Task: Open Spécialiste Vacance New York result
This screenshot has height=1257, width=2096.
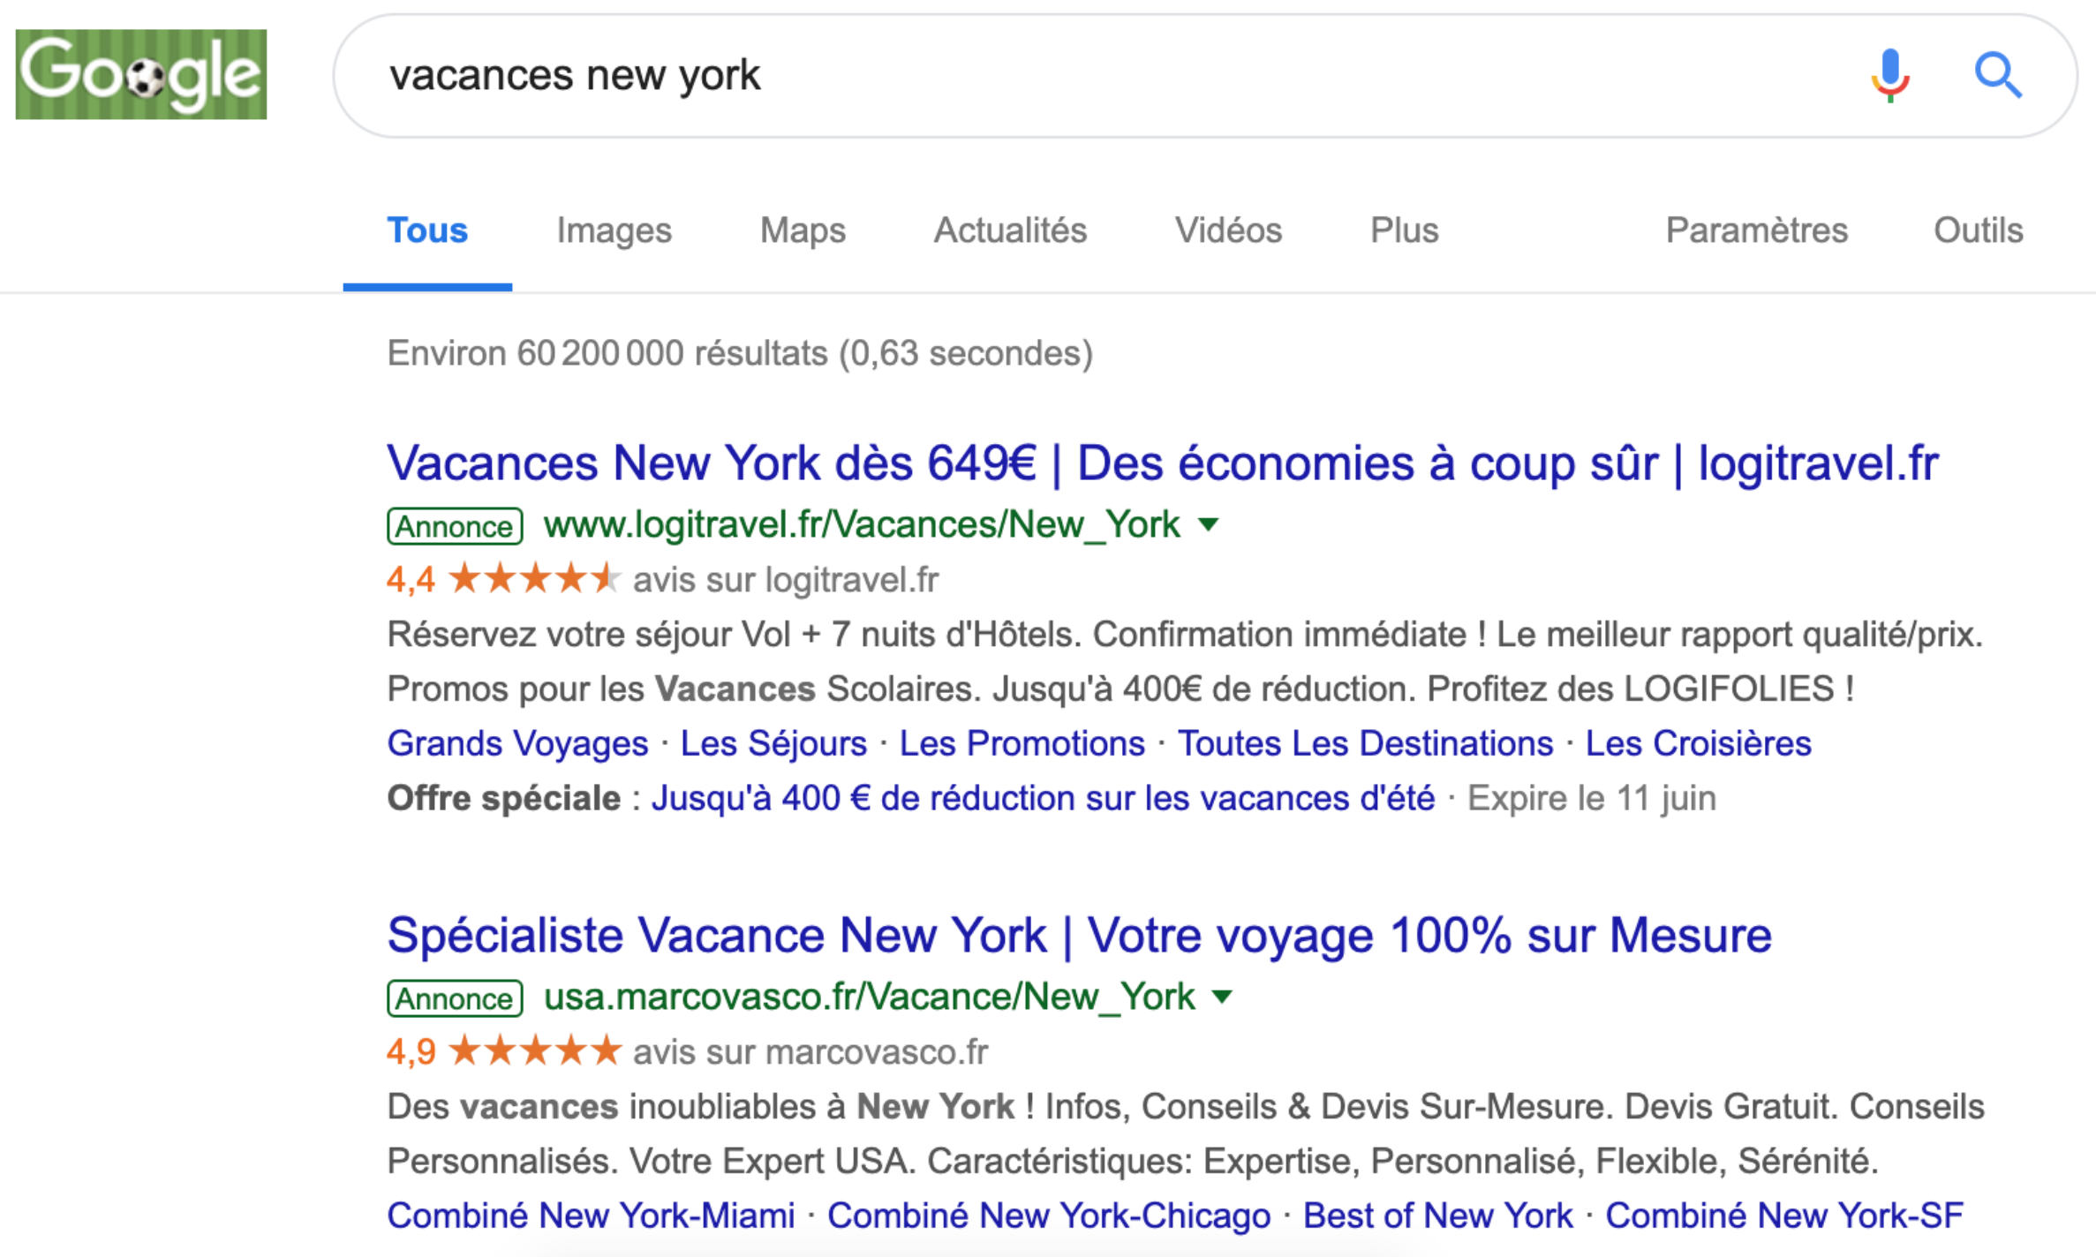Action: (1079, 936)
